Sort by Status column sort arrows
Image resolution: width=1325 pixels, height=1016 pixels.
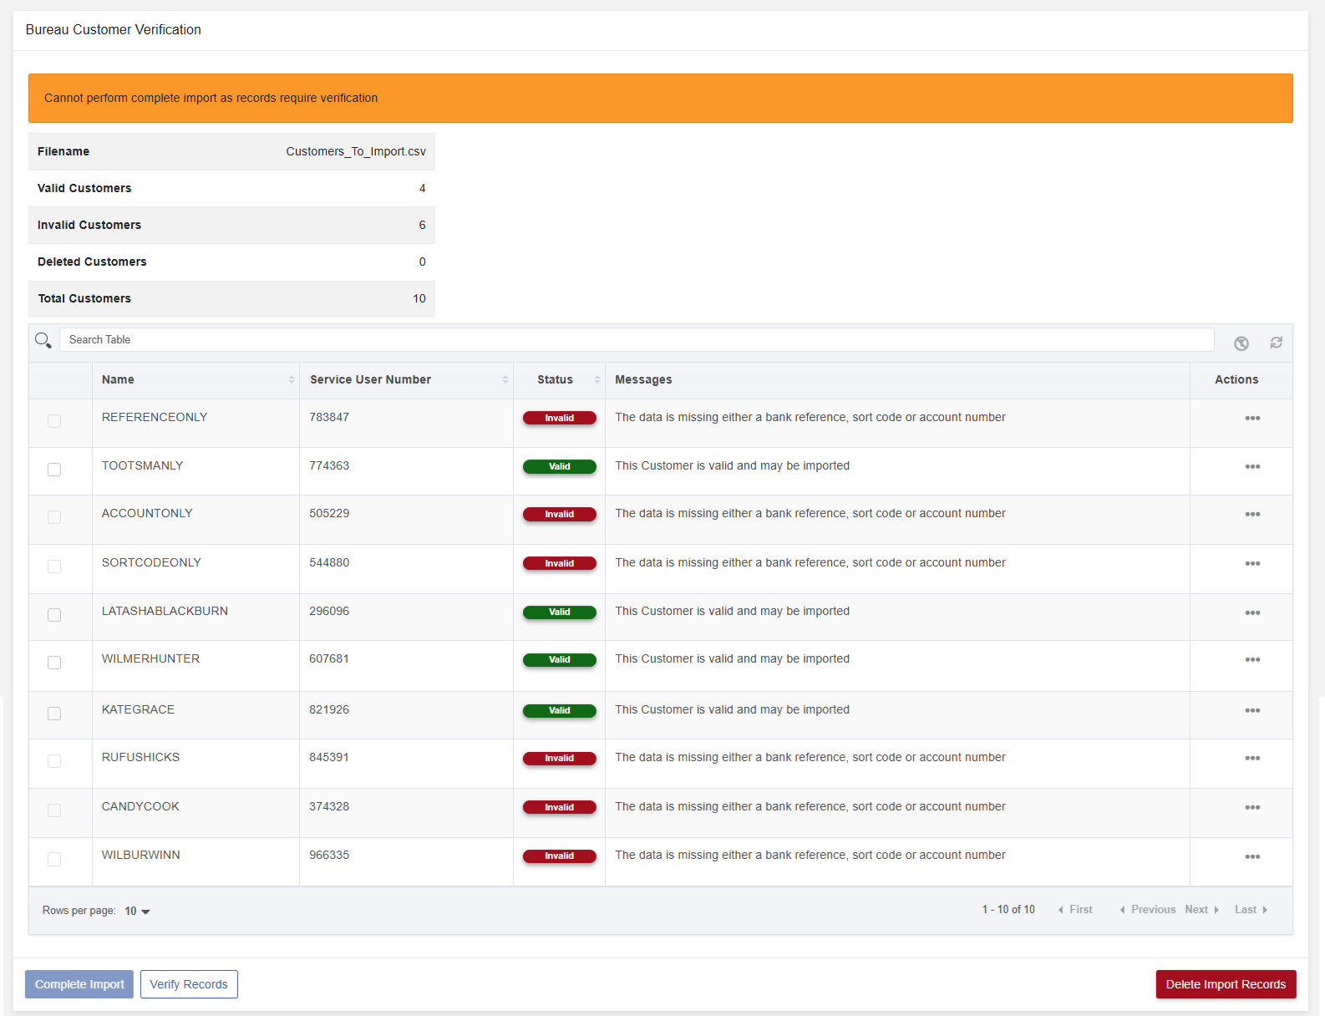click(x=597, y=379)
